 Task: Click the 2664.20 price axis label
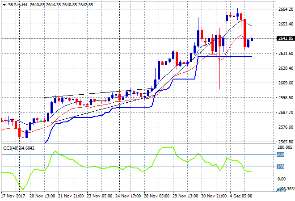pos(286,9)
